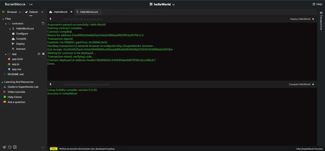Open the Transactions side panel
325x151 pixels.
point(321,21)
